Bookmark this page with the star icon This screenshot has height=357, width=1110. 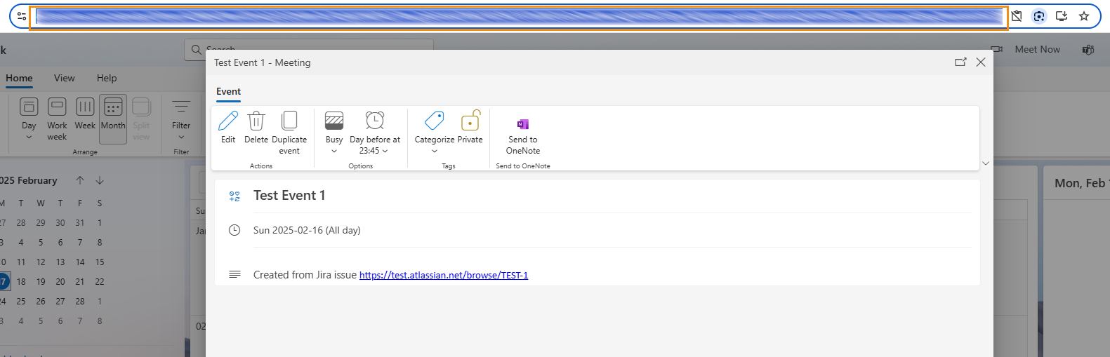tap(1084, 16)
